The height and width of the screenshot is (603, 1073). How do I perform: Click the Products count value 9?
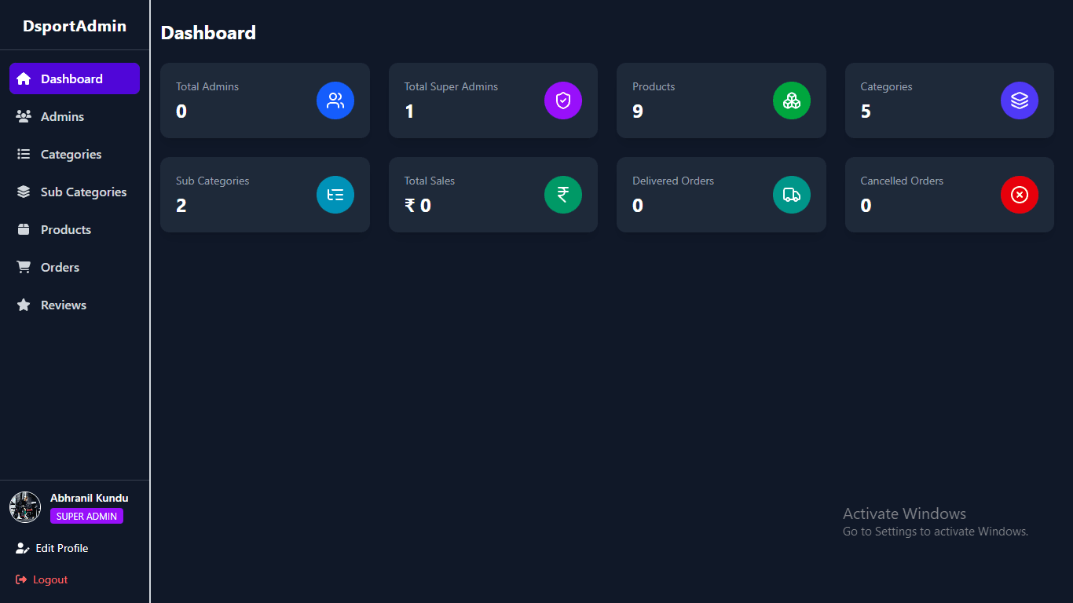[x=638, y=111]
